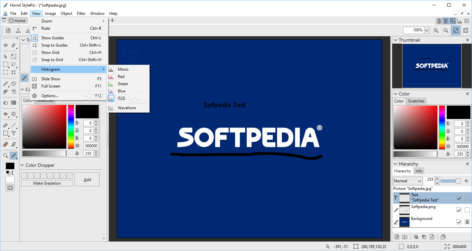Switch to Info tab in Hierarchy panel
The height and width of the screenshot is (251, 472).
pyautogui.click(x=419, y=171)
